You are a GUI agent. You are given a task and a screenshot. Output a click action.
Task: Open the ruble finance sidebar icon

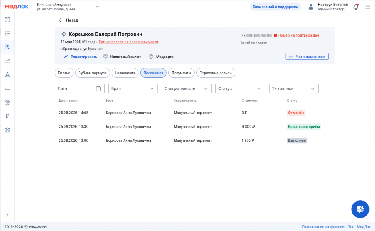click(7, 116)
